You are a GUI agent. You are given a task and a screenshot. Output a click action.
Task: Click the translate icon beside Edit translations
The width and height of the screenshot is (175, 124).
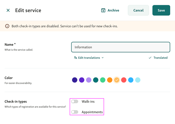point(76,58)
